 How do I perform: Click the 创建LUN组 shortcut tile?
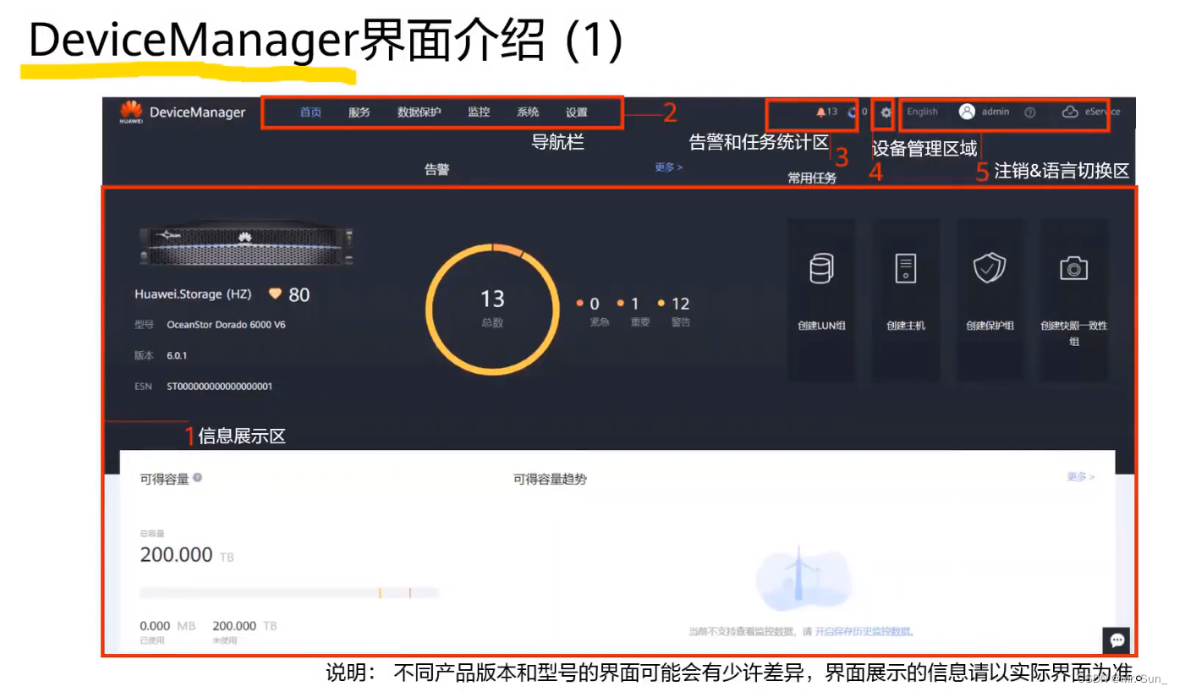pos(821,299)
